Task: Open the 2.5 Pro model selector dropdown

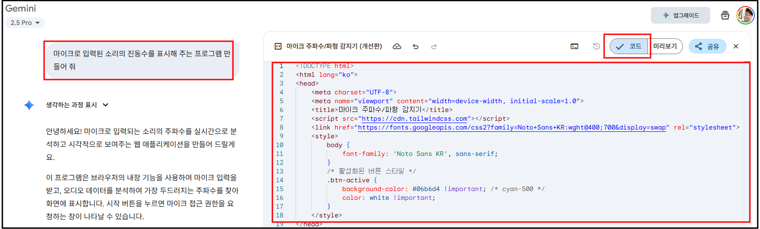Action: (x=25, y=23)
